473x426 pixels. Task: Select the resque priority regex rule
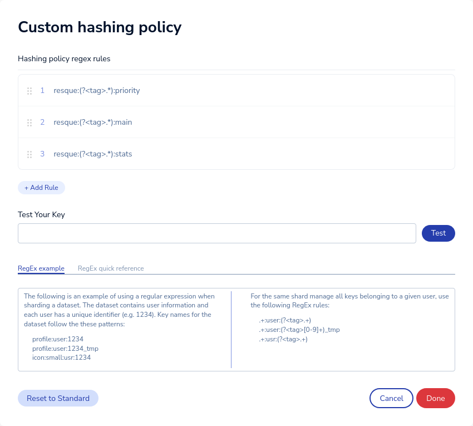97,91
